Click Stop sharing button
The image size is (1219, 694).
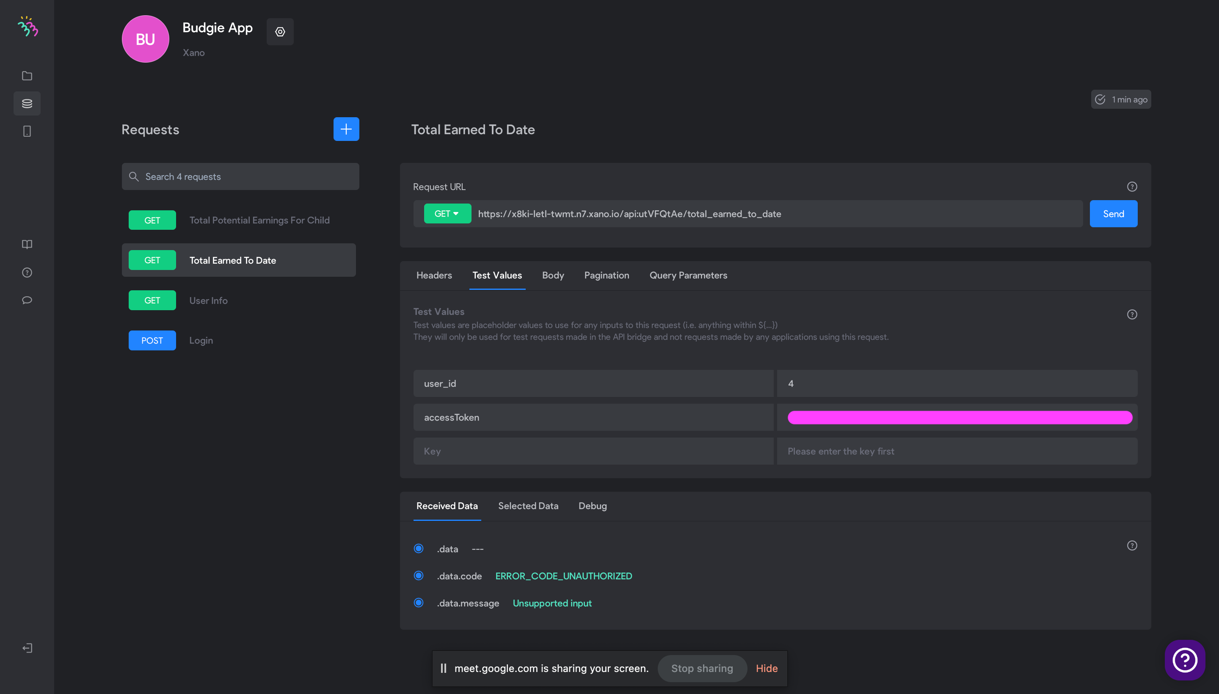[702, 668]
